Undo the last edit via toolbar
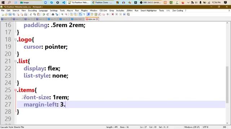 (x=44, y=14)
